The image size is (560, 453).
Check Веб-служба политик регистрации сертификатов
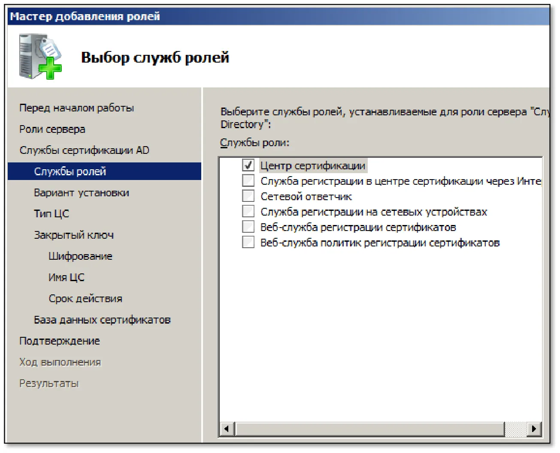tap(248, 242)
